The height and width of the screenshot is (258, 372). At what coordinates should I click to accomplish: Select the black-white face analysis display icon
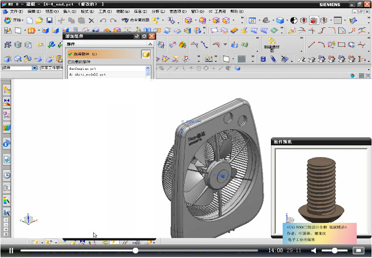[x=294, y=20]
